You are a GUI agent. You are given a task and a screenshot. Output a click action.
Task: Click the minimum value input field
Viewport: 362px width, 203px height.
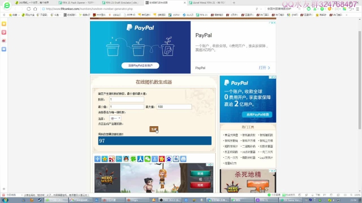127,107
